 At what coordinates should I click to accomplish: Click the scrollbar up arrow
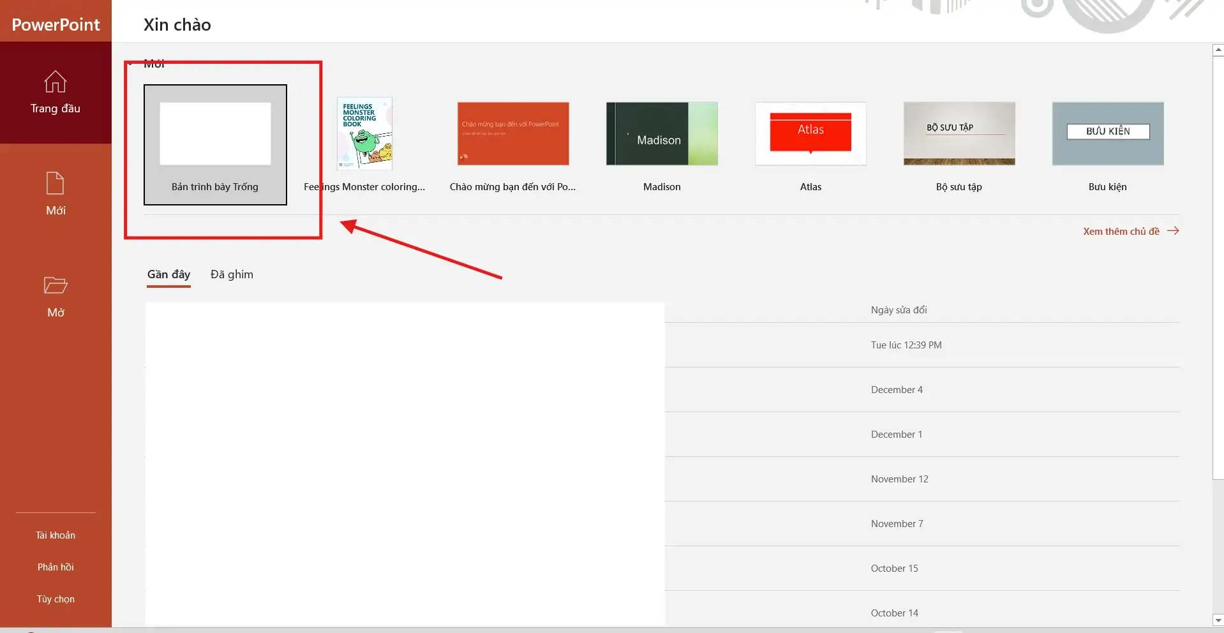click(1218, 50)
